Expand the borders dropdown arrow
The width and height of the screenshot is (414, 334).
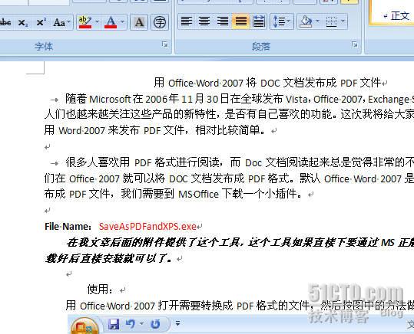click(x=343, y=21)
